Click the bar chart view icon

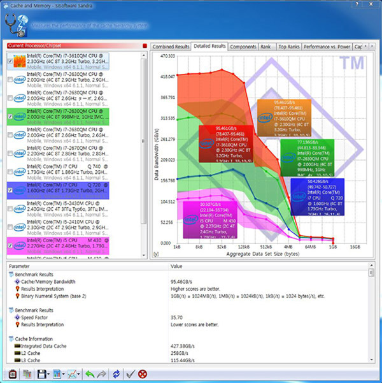click(57, 374)
